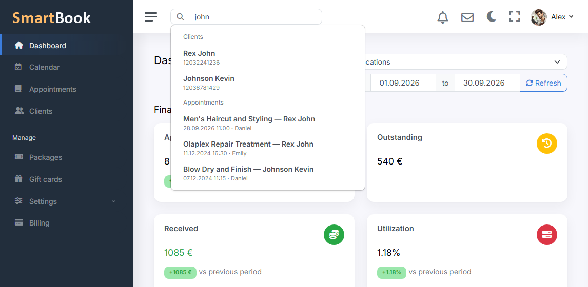Click the Gift cards gift icon
This screenshot has width=588, height=287.
(18, 179)
